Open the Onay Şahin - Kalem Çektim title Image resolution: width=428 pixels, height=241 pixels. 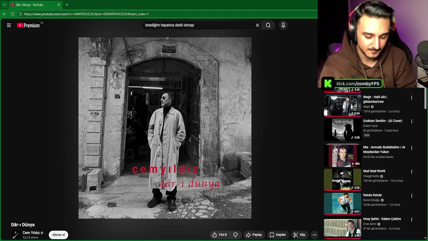(x=382, y=219)
